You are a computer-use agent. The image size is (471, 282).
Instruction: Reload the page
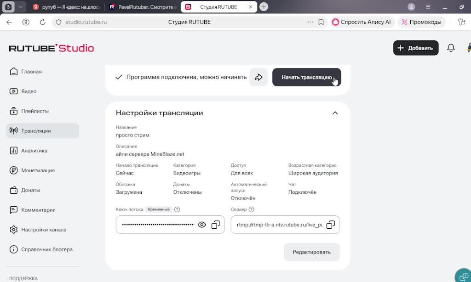click(43, 22)
